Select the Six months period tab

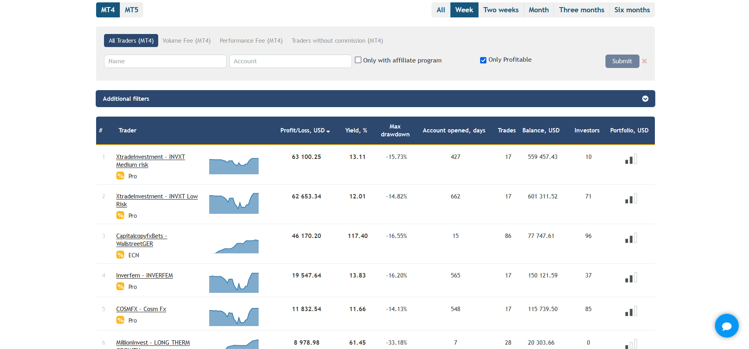tap(632, 10)
